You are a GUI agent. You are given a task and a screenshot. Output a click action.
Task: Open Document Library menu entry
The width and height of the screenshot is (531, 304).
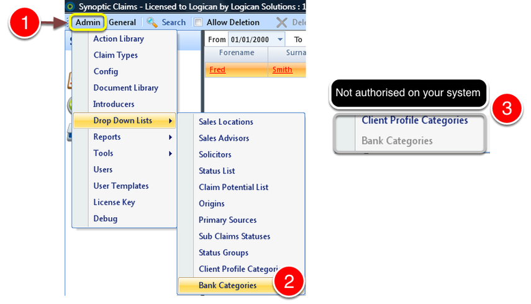point(125,87)
